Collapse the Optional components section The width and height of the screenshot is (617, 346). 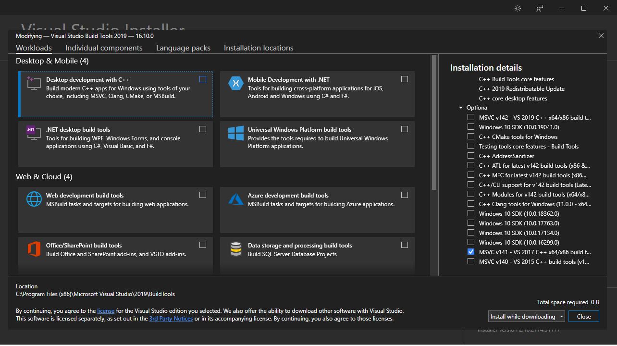click(x=461, y=108)
